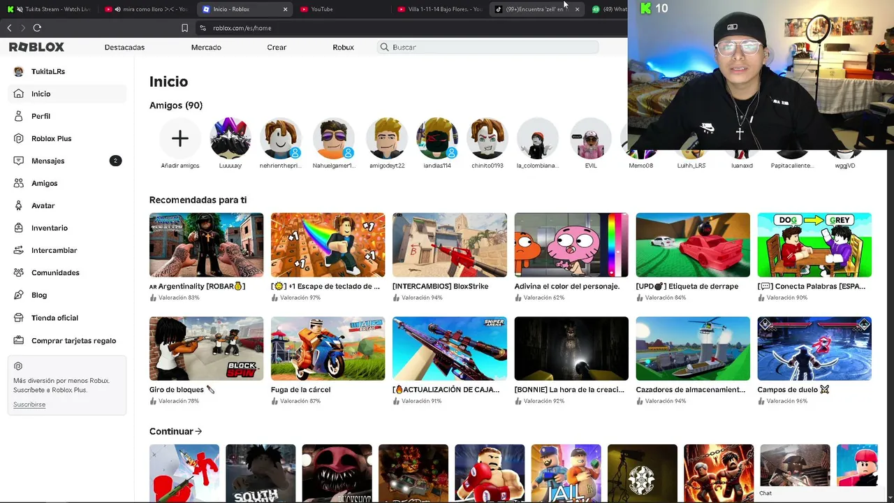Open Blog in the left sidebar
894x503 pixels.
(x=67, y=295)
